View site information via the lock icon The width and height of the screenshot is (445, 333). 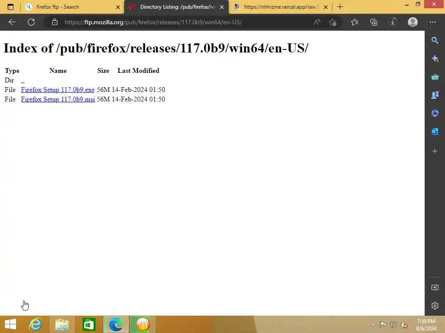click(x=55, y=22)
